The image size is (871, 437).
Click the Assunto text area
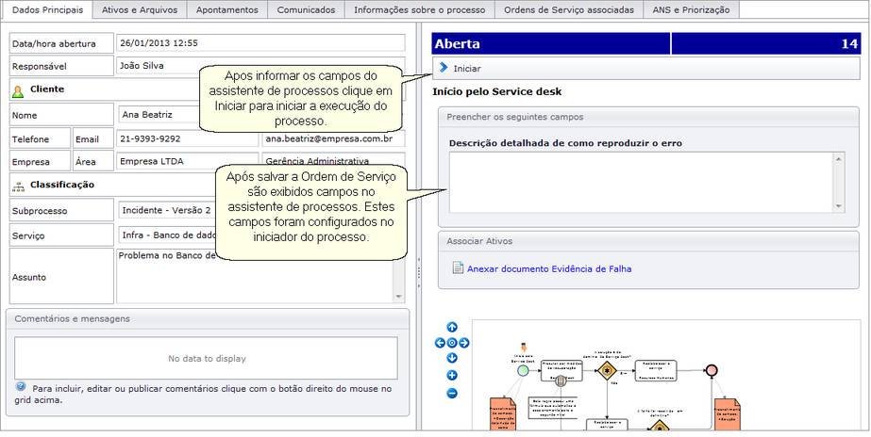click(x=255, y=276)
